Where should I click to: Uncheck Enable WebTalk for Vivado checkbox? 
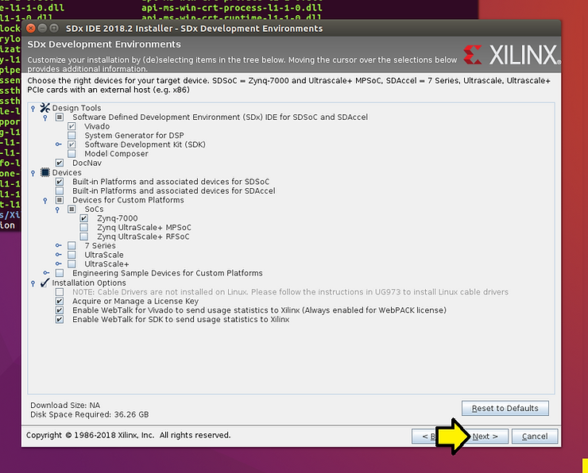pos(60,310)
